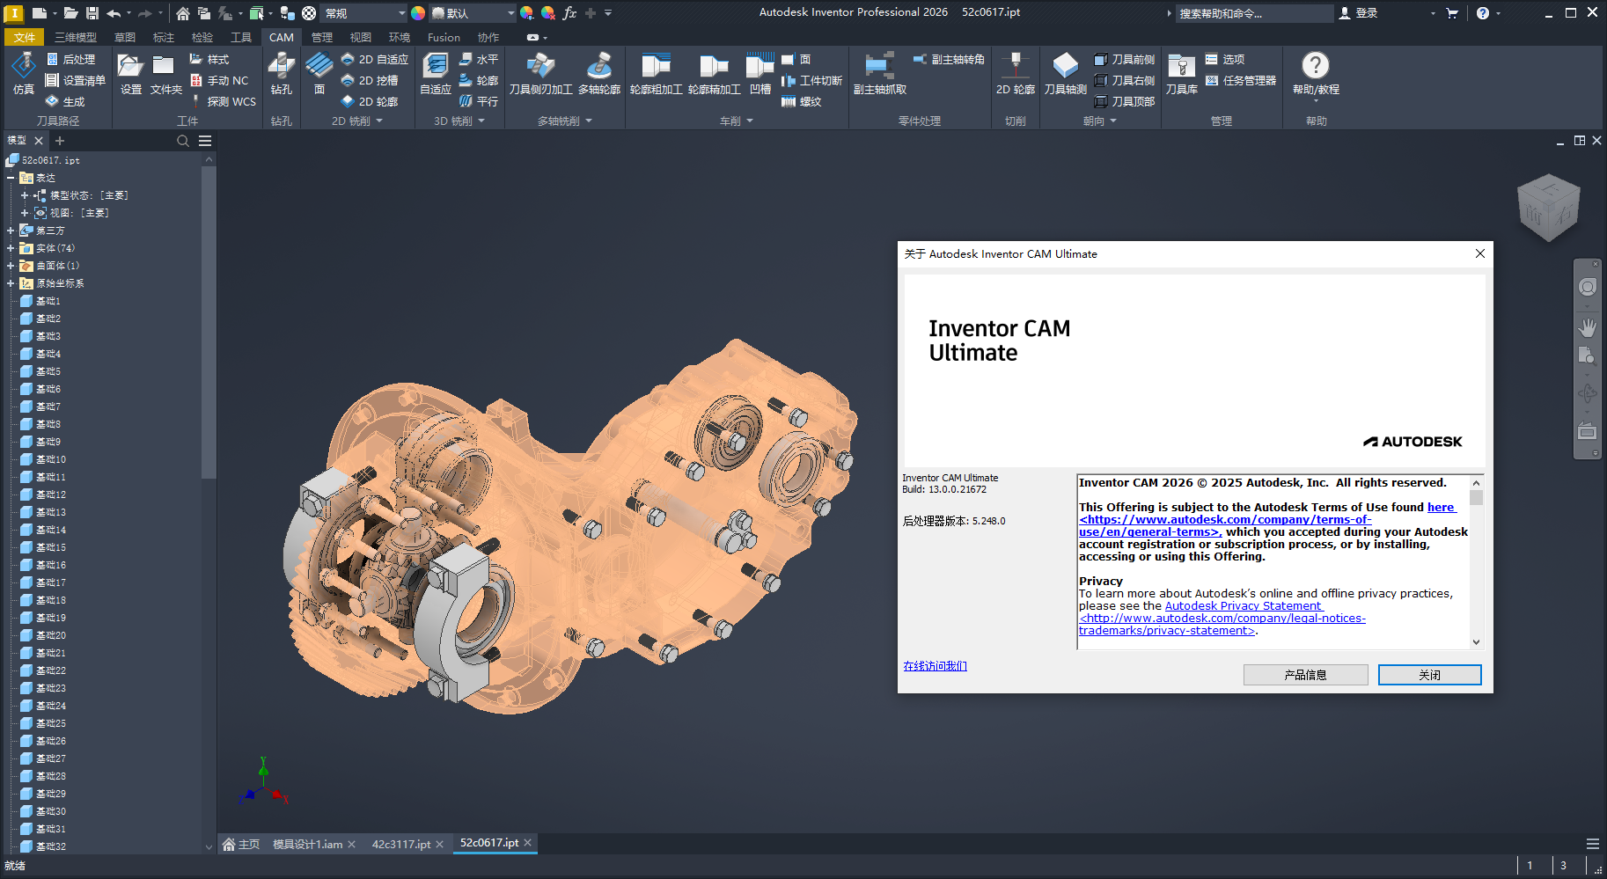
Task: Select the 探测 WCS probe tool
Action: click(223, 101)
